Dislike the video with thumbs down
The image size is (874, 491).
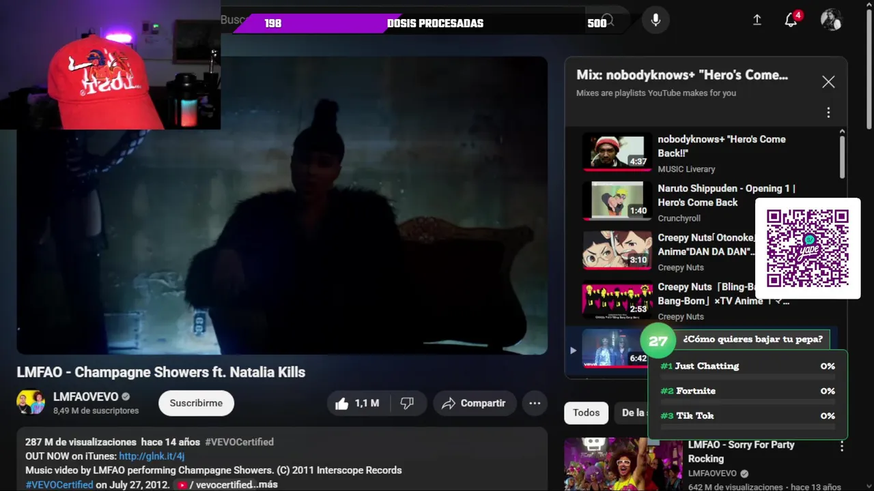[408, 404]
